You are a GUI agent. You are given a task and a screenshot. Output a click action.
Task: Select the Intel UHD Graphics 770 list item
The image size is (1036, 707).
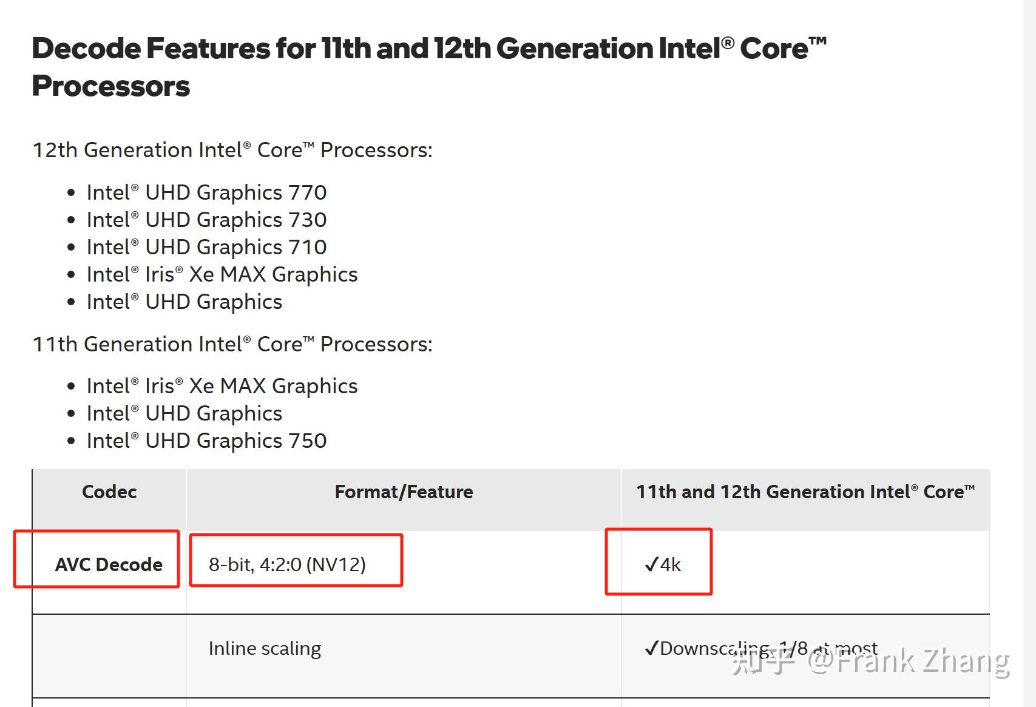(206, 192)
